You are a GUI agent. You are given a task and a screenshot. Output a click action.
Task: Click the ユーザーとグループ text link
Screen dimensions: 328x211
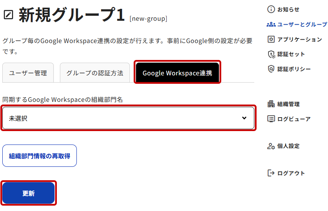pyautogui.click(x=302, y=24)
